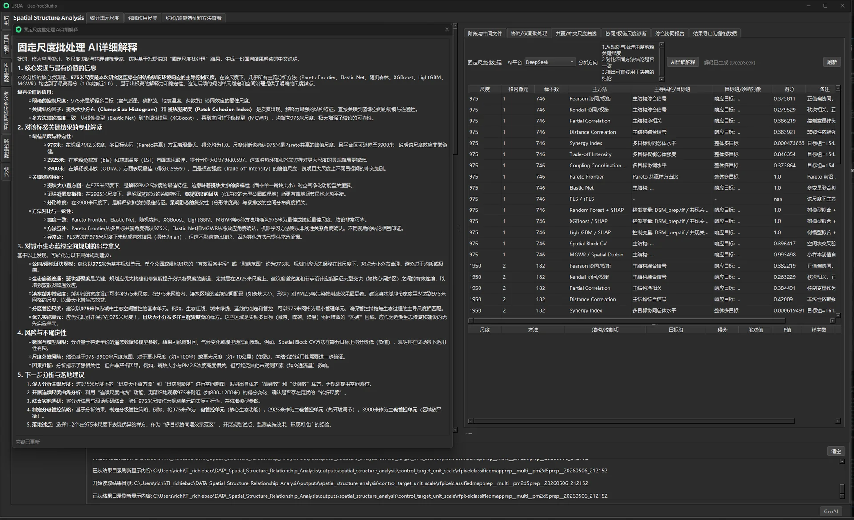Sort table by 尺度 column header
The width and height of the screenshot is (854, 520).
[x=485, y=89]
